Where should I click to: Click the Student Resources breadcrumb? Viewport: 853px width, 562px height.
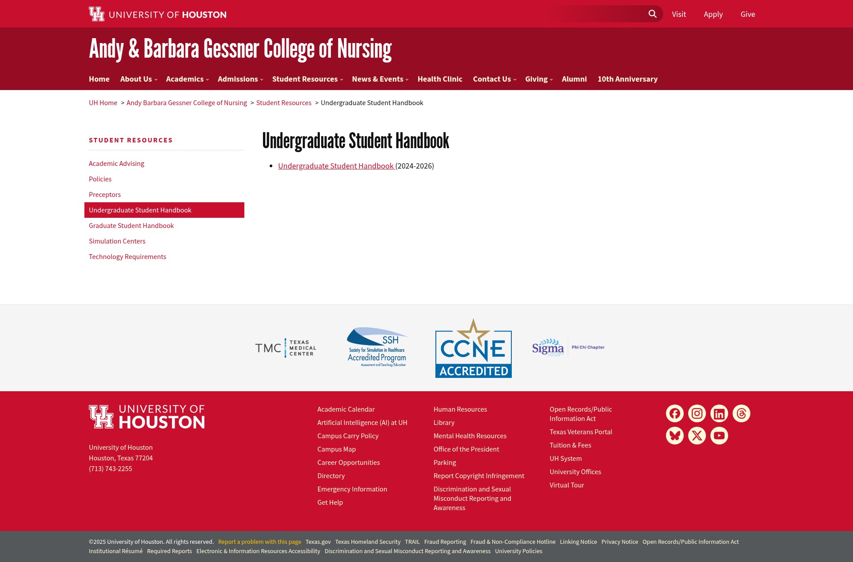tap(284, 103)
